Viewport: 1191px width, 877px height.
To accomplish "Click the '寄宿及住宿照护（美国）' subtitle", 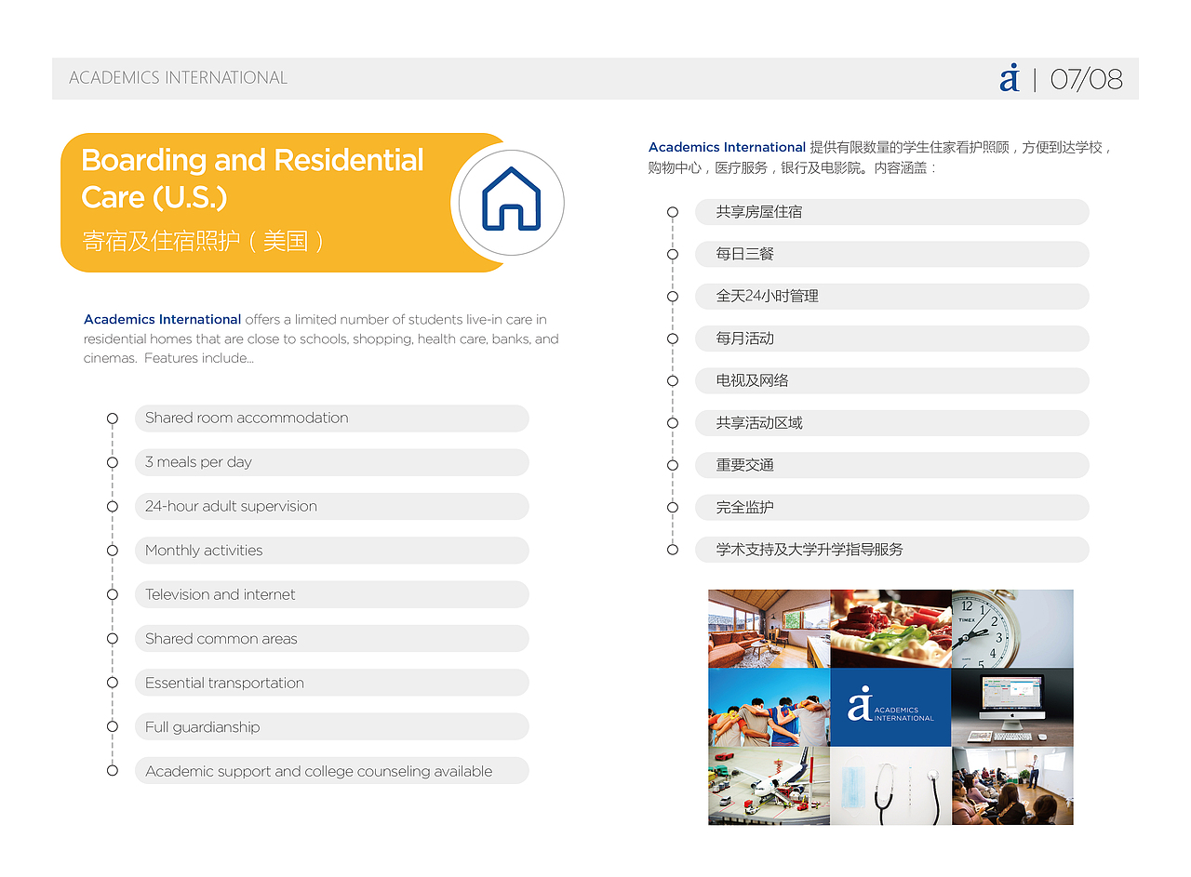I will [204, 242].
